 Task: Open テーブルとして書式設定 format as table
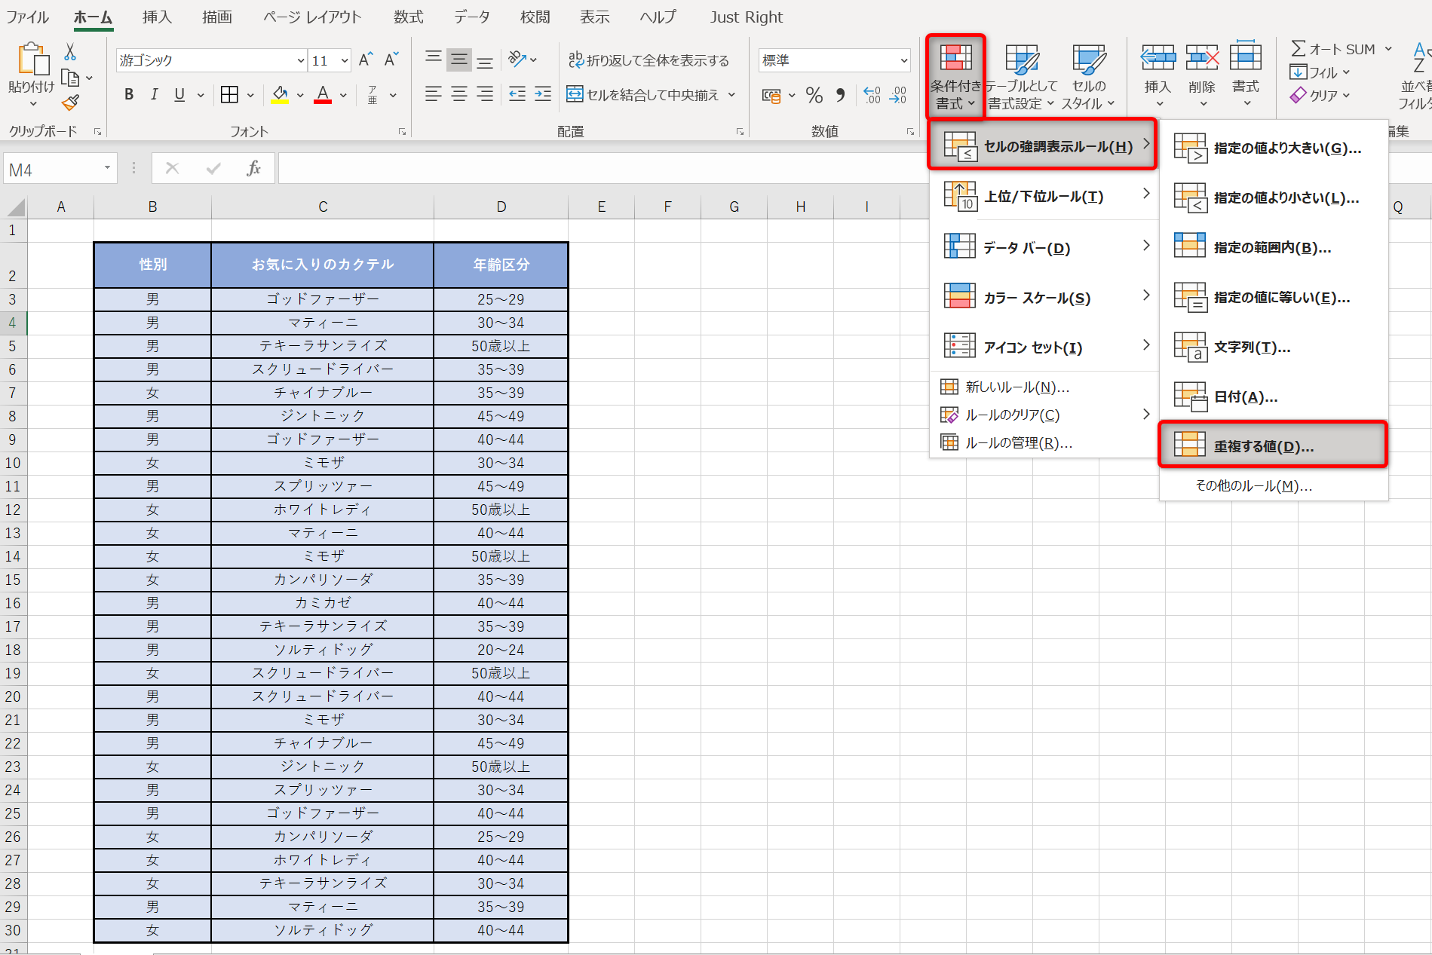coord(1022,77)
